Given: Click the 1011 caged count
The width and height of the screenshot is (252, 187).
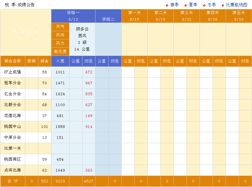Looking at the screenshot, I should click(60, 72).
